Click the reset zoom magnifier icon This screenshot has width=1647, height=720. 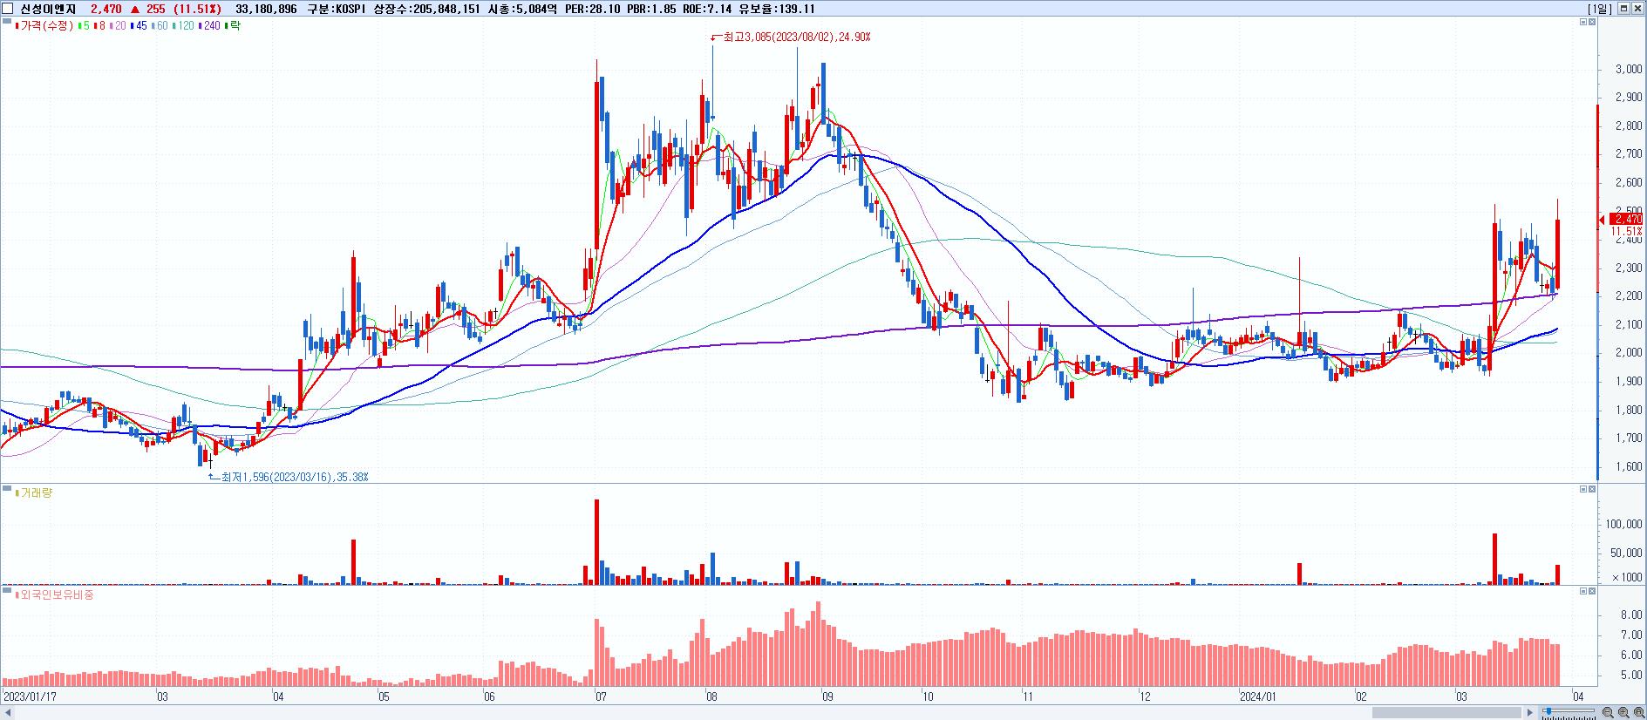coord(1639,712)
